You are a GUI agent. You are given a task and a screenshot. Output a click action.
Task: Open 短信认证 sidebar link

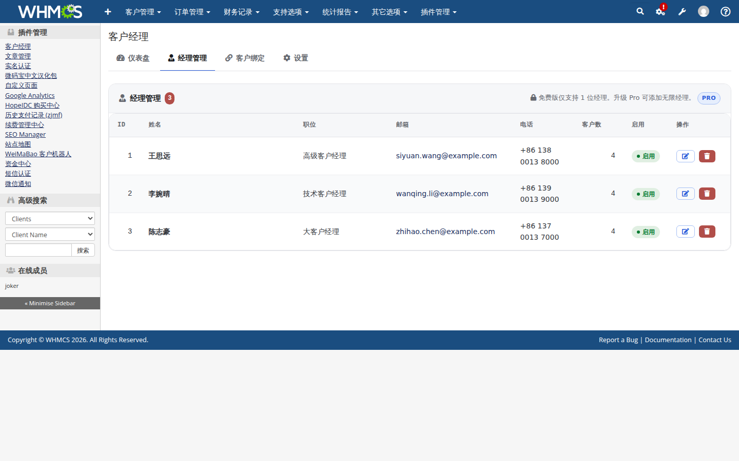[x=18, y=174]
